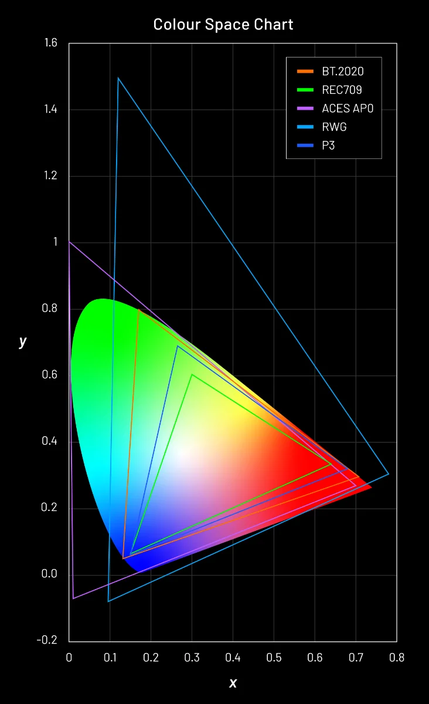Click ACES AP0 triangle's top vertex at y=1

69,242
